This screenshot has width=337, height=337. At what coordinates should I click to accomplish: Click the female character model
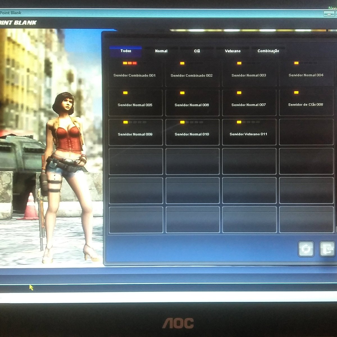coord(67,177)
